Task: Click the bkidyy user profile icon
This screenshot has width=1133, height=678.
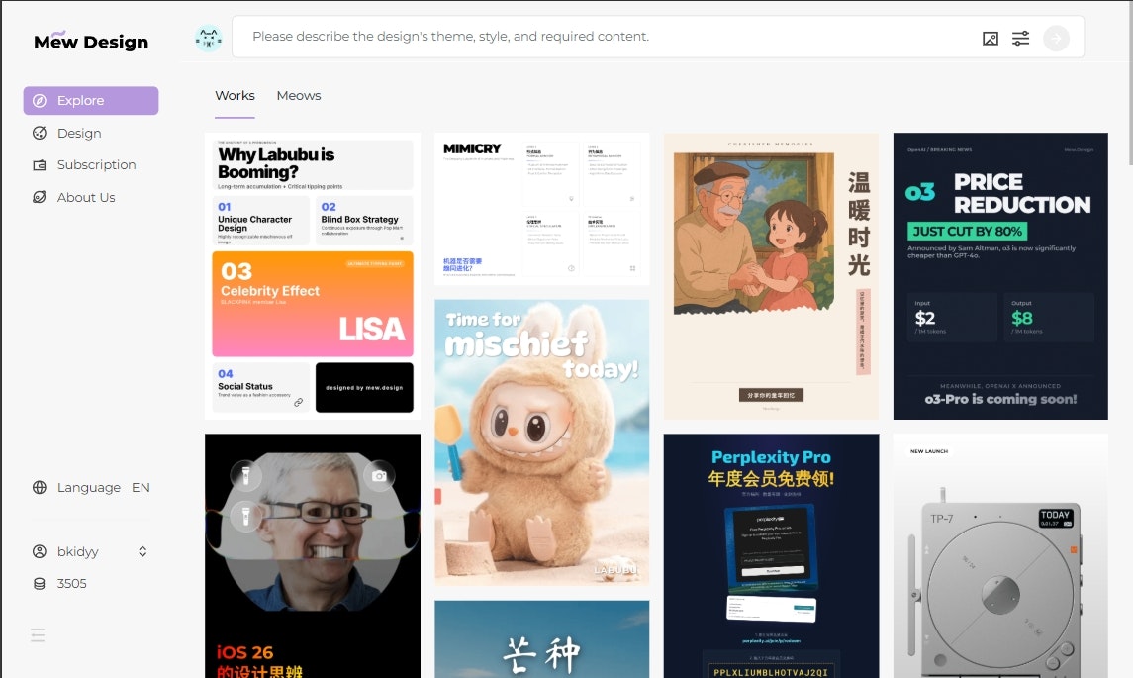Action: pos(40,551)
